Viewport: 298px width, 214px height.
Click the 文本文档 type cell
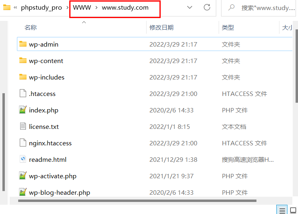pos(234,126)
